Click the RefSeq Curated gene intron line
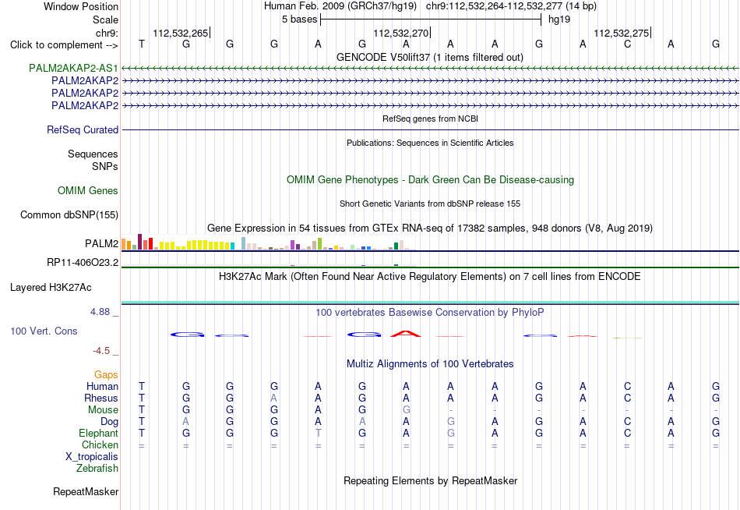This screenshot has width=740, height=510. pyautogui.click(x=430, y=129)
